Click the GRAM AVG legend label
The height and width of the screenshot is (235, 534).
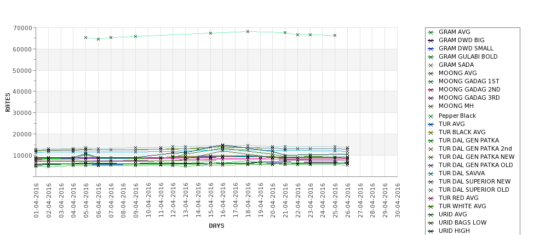[454, 32]
